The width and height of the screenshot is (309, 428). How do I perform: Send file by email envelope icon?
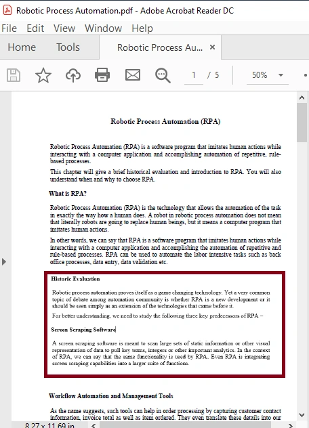133,75
